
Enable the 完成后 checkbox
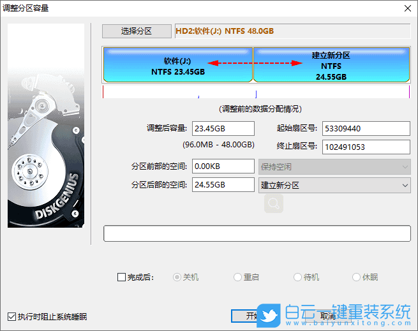tap(122, 277)
